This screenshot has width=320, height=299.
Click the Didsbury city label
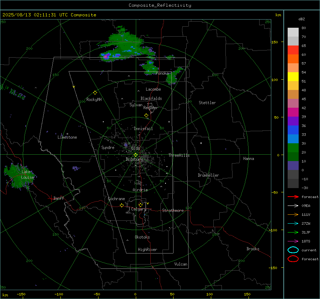(x=134, y=159)
